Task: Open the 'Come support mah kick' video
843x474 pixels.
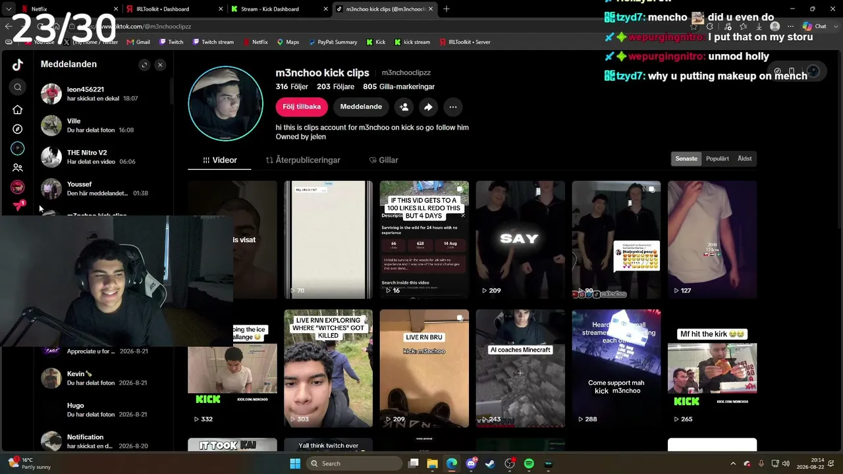Action: (616, 369)
